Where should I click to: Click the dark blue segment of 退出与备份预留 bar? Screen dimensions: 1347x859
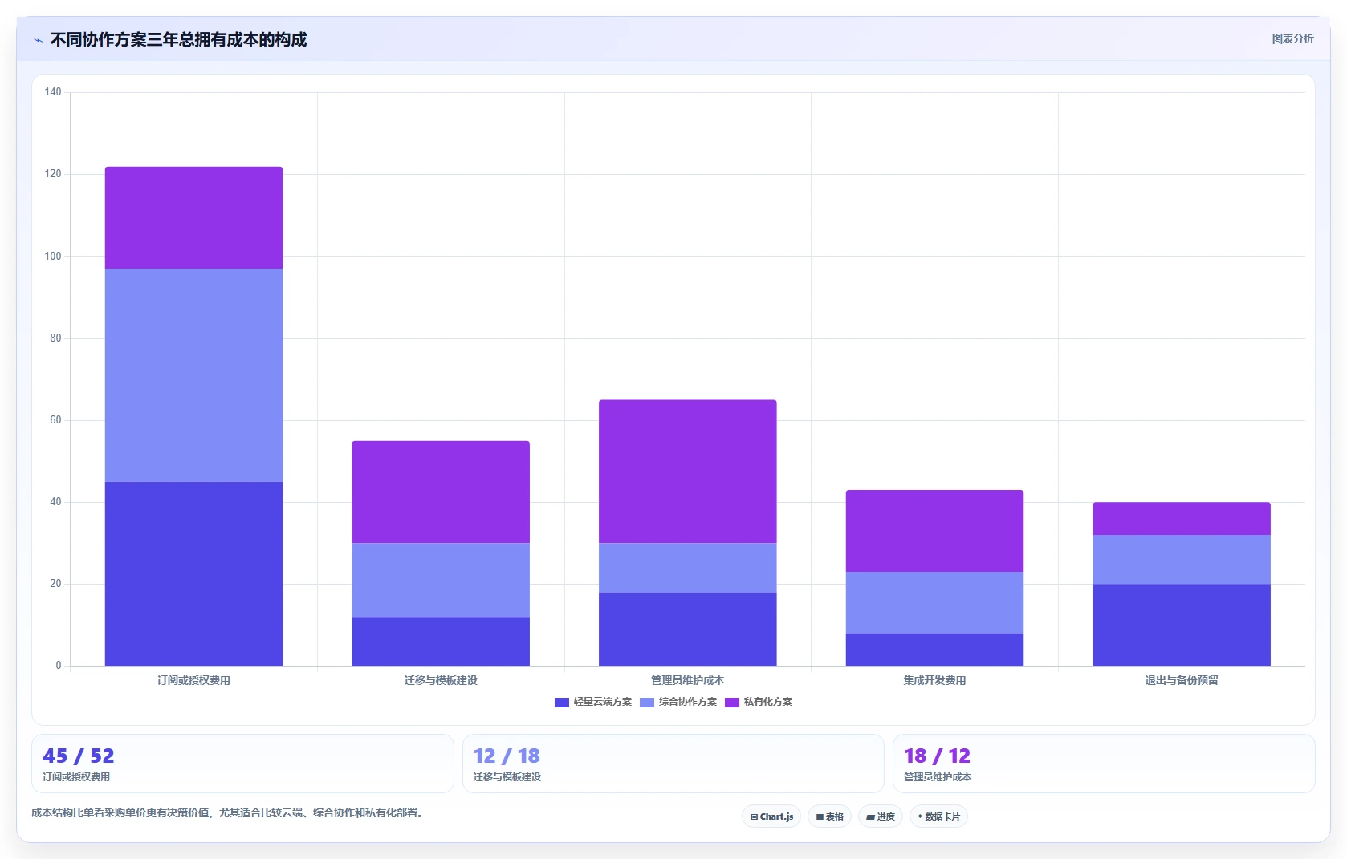pos(1182,625)
